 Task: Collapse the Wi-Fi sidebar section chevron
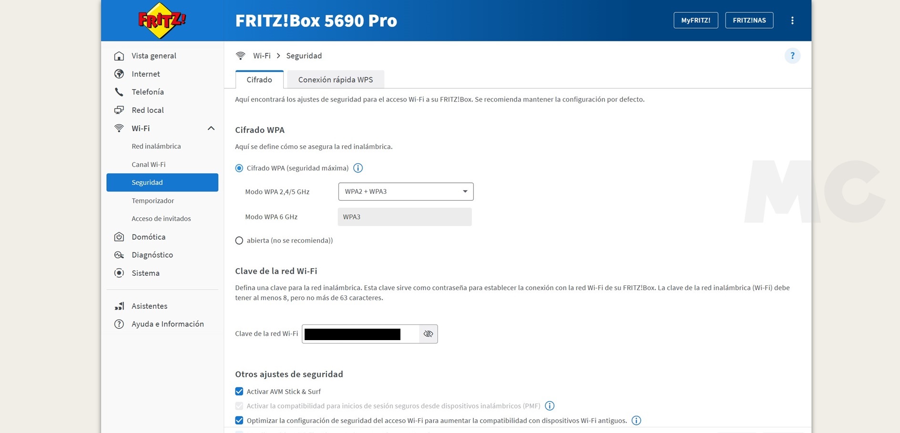click(211, 128)
